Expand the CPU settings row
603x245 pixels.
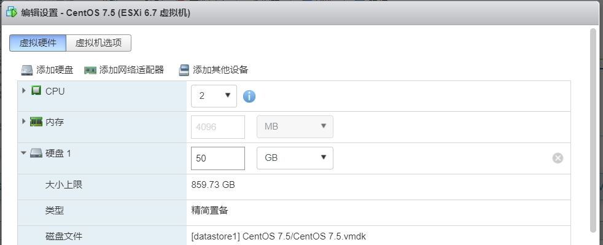click(x=24, y=91)
